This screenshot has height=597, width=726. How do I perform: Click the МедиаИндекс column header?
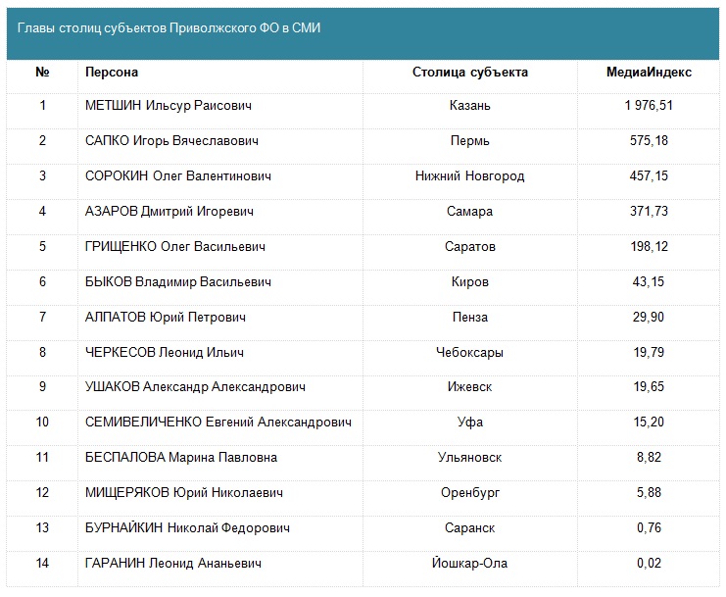click(649, 73)
